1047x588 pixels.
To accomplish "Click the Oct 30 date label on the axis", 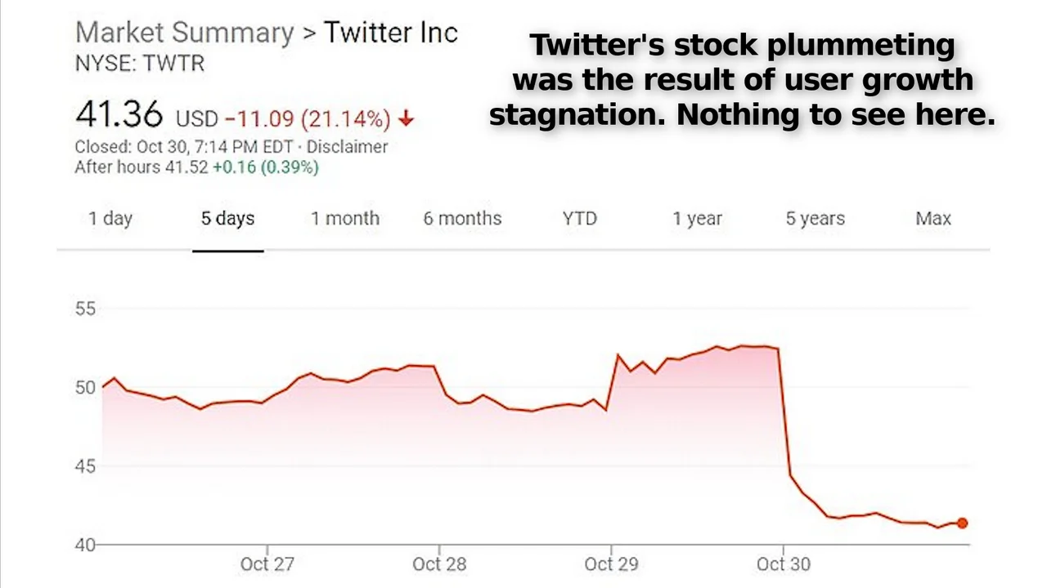I will 783,563.
